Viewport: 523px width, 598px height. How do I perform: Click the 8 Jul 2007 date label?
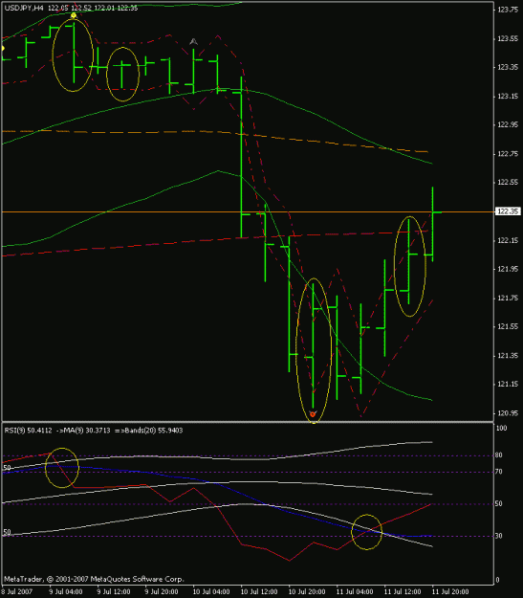pos(17,591)
